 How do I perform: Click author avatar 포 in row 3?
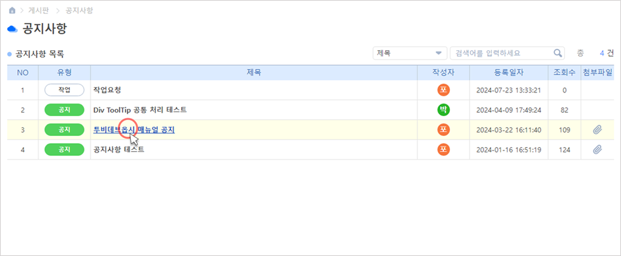443,129
